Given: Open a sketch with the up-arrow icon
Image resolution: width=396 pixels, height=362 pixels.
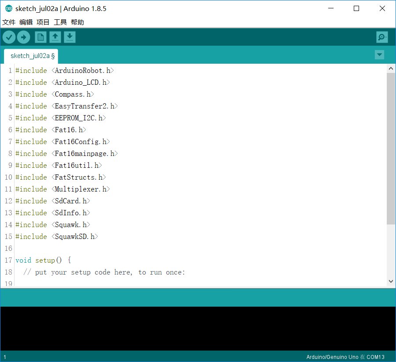Looking at the screenshot, I should (55, 37).
